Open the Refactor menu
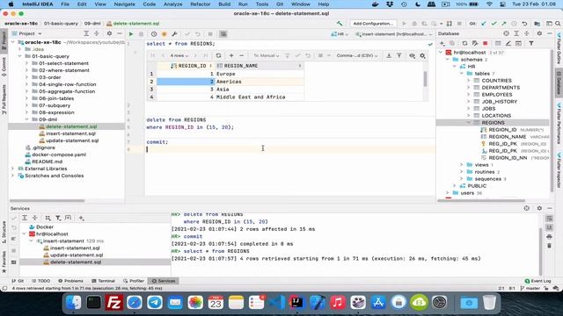Viewport: 563px width, 316px height. point(200,4)
